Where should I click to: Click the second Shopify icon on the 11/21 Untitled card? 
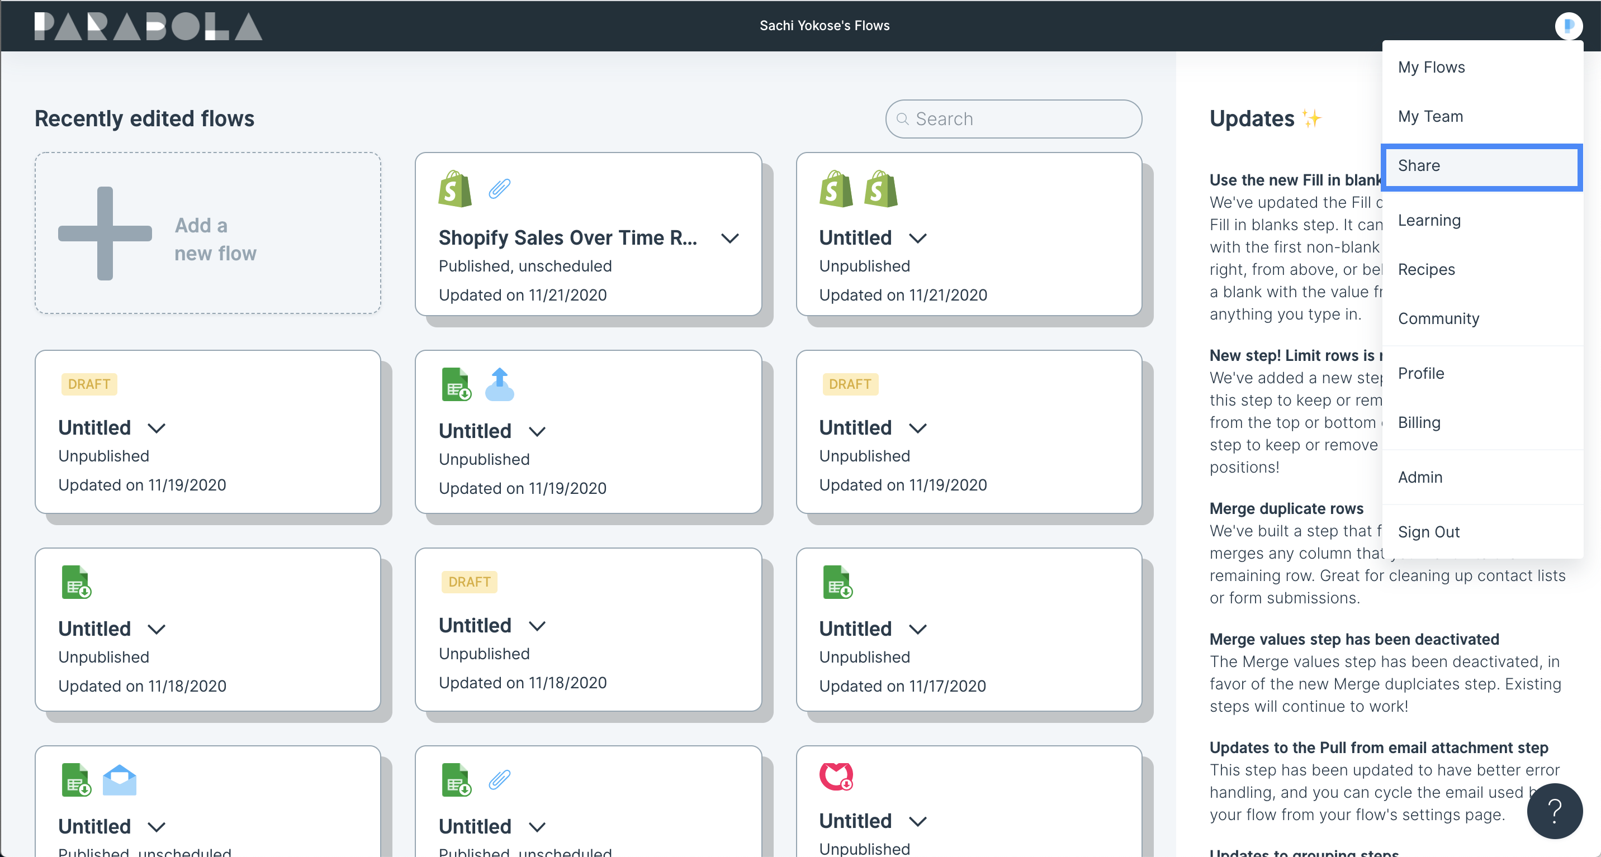click(x=880, y=189)
